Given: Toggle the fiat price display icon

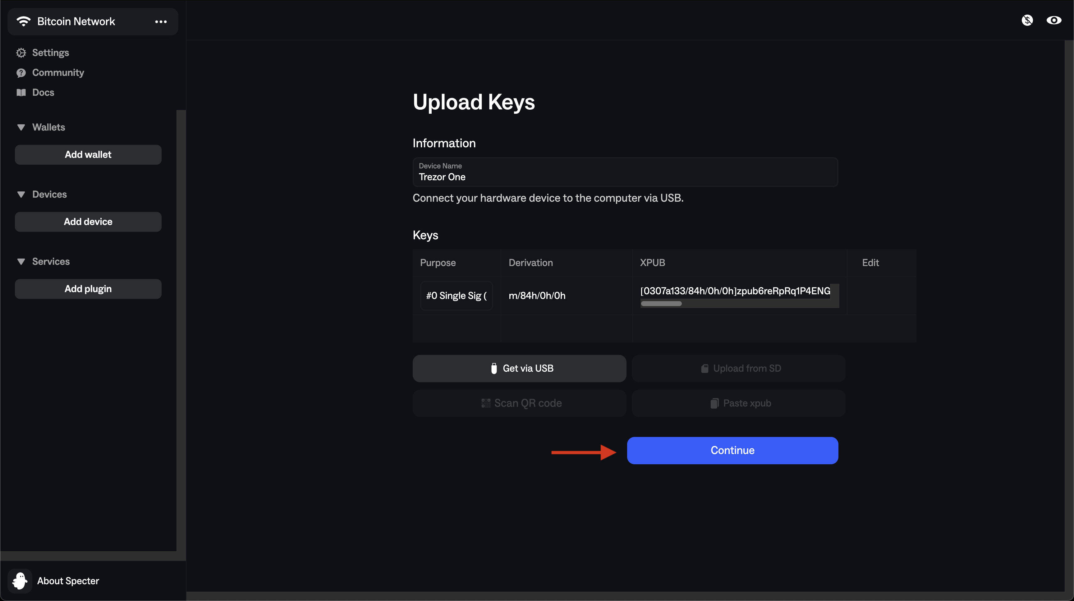Looking at the screenshot, I should [1027, 20].
